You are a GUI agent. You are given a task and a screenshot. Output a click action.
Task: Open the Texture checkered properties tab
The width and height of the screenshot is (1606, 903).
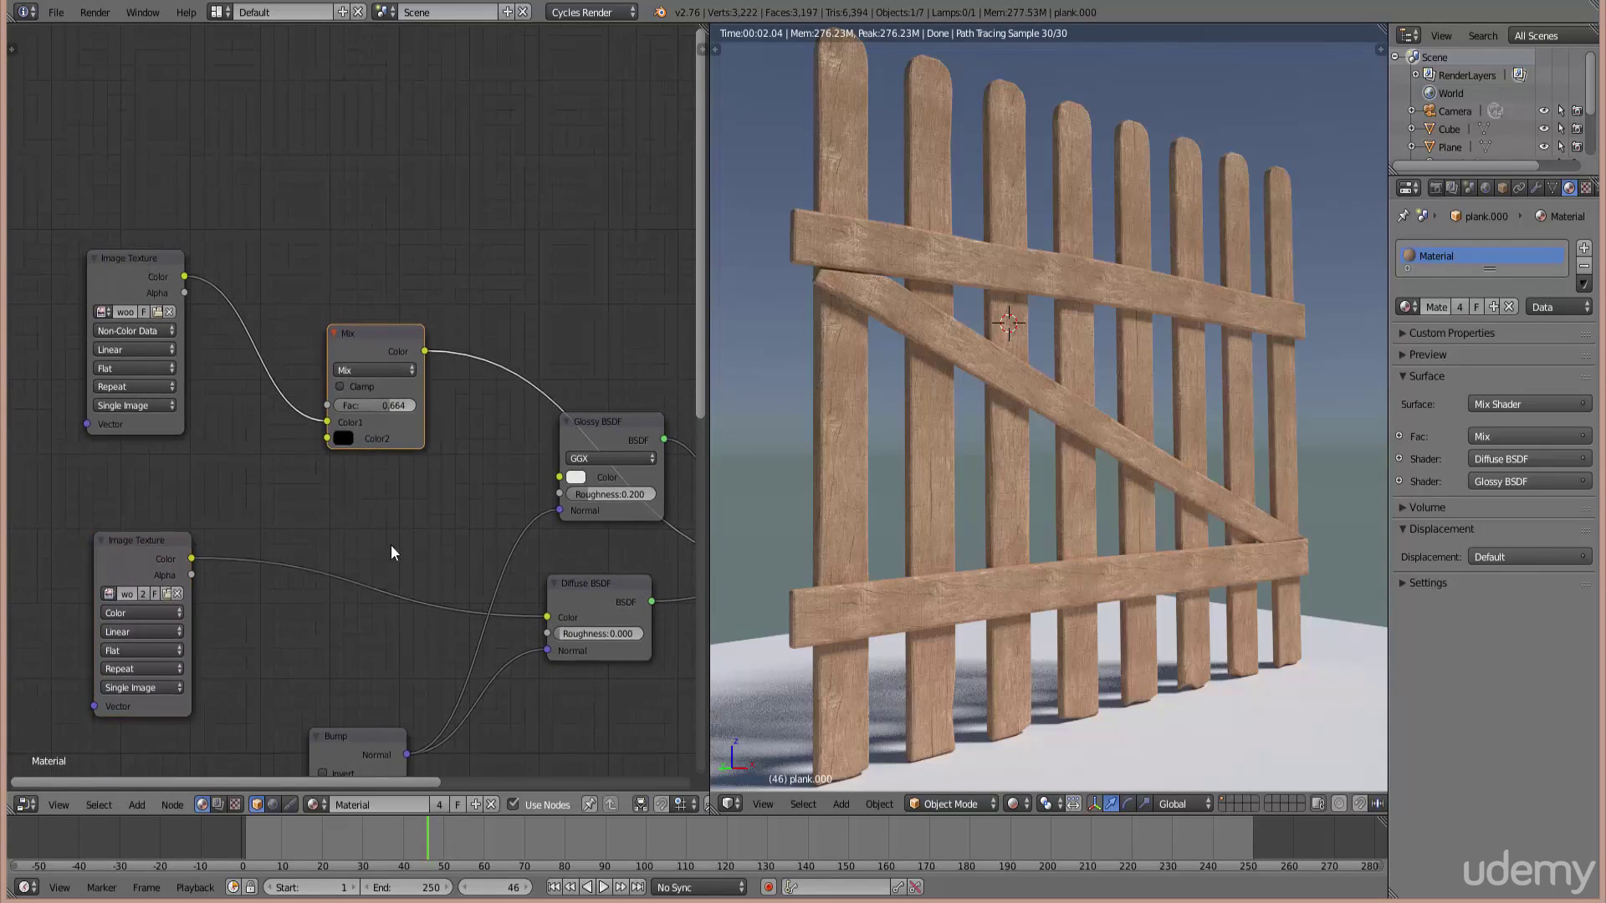[x=1586, y=187]
